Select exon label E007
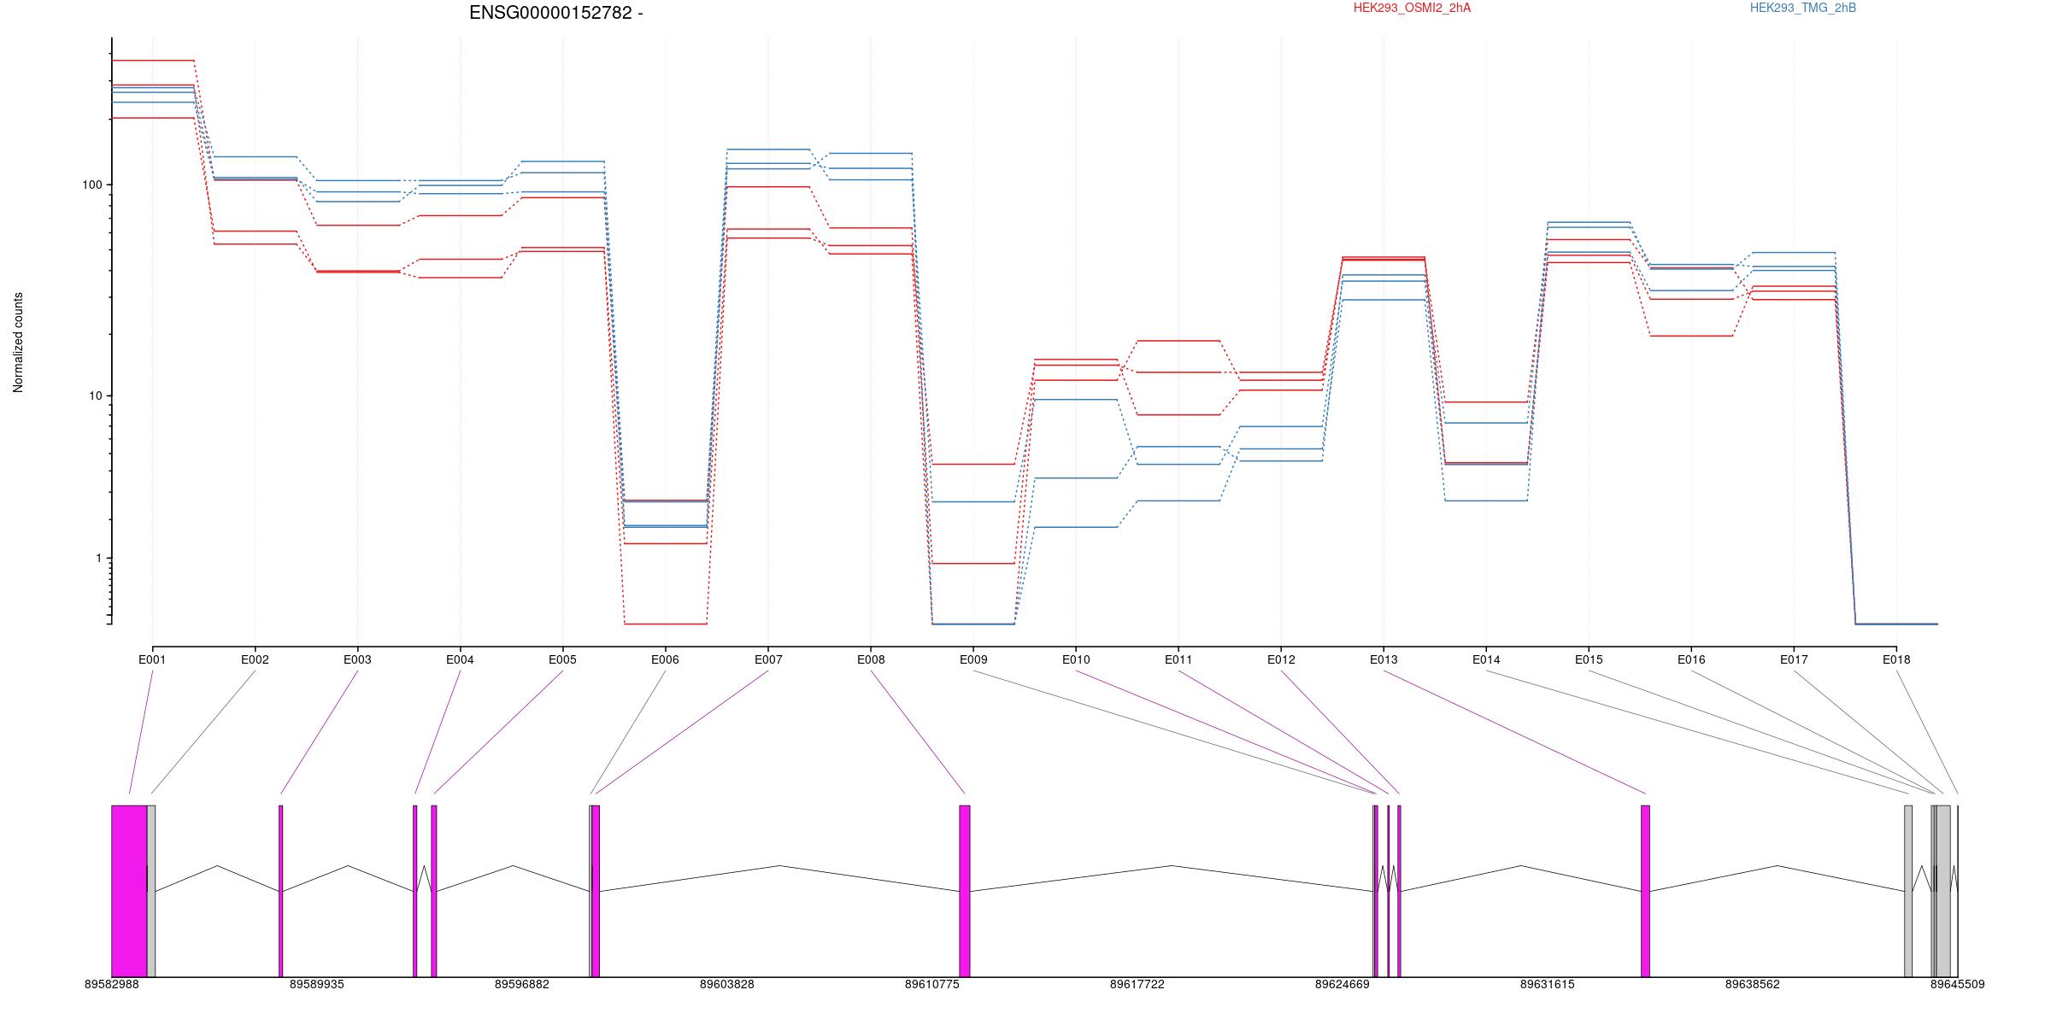The height and width of the screenshot is (1025, 2051). pos(768,659)
